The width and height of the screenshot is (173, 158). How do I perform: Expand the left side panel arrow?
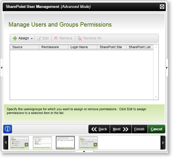pos(2,68)
